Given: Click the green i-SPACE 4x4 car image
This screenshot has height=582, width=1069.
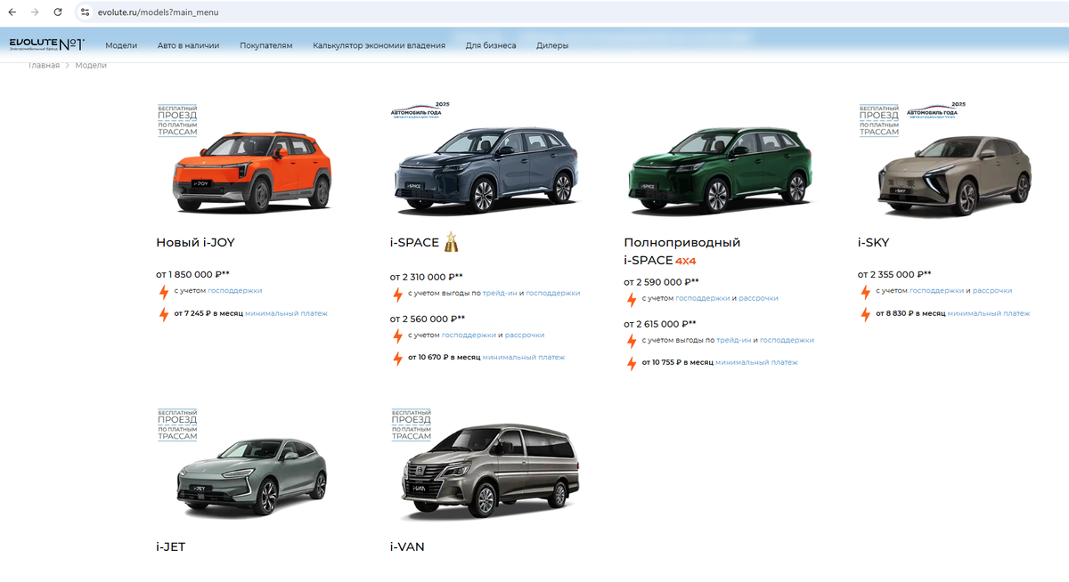Looking at the screenshot, I should tap(720, 171).
